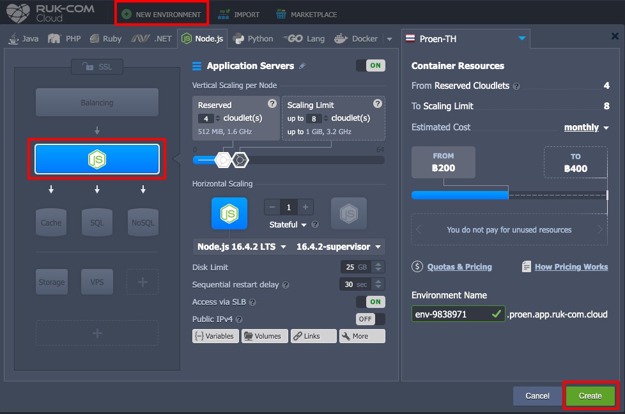Click the help icon in Reserved box
The image size is (625, 414).
click(x=272, y=103)
